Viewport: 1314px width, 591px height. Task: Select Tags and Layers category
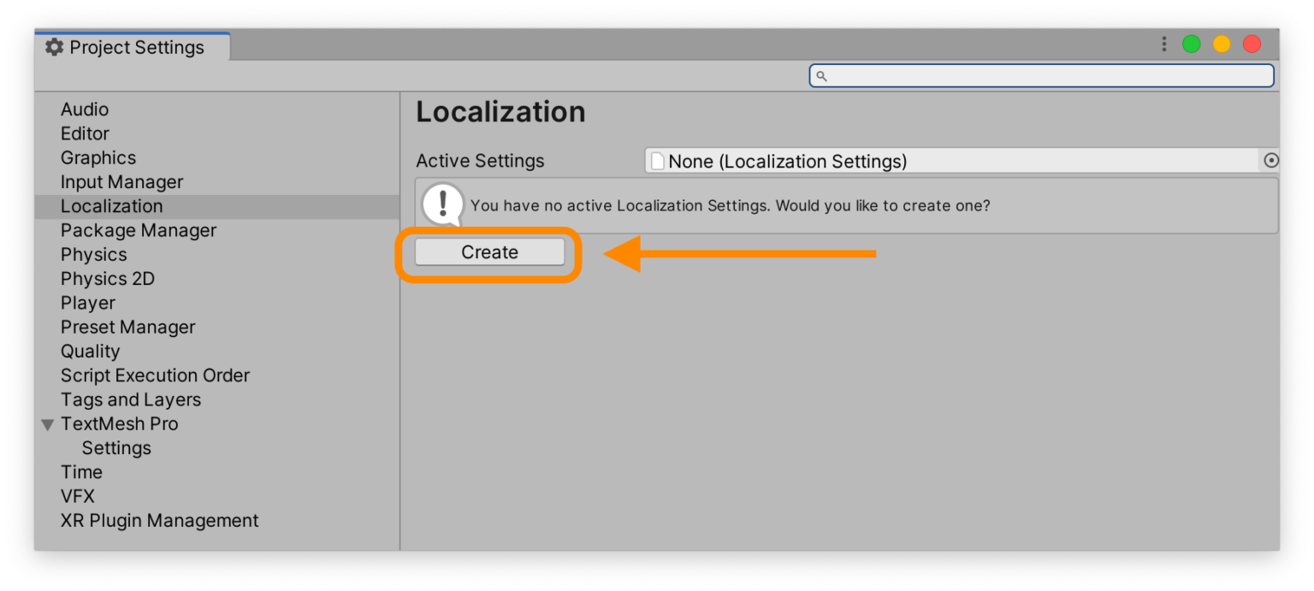131,399
